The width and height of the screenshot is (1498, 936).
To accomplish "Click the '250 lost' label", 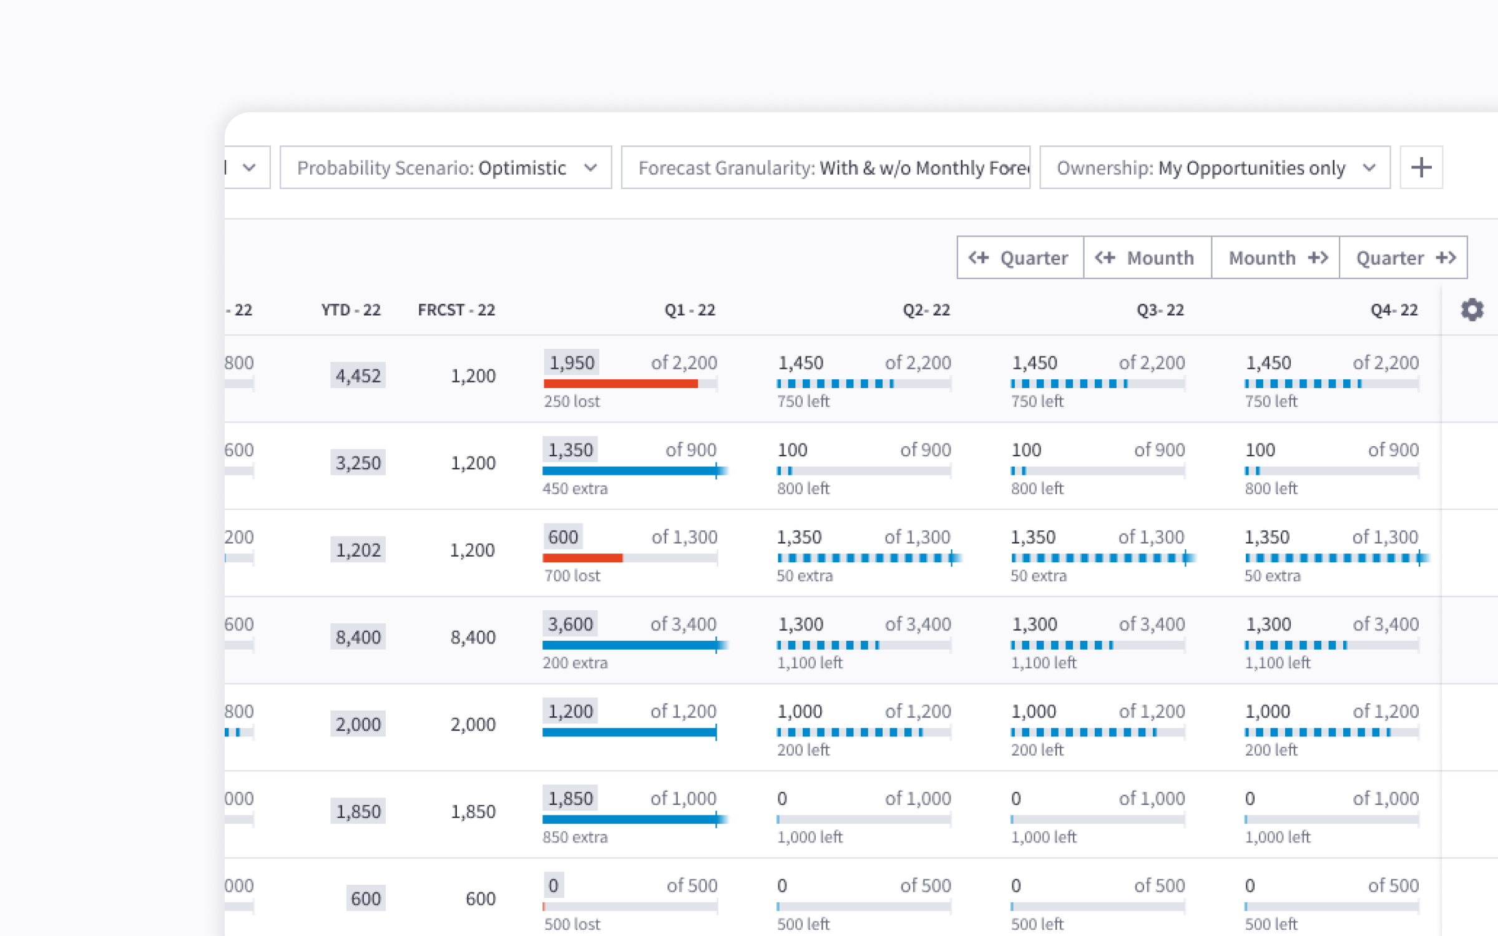I will [572, 401].
